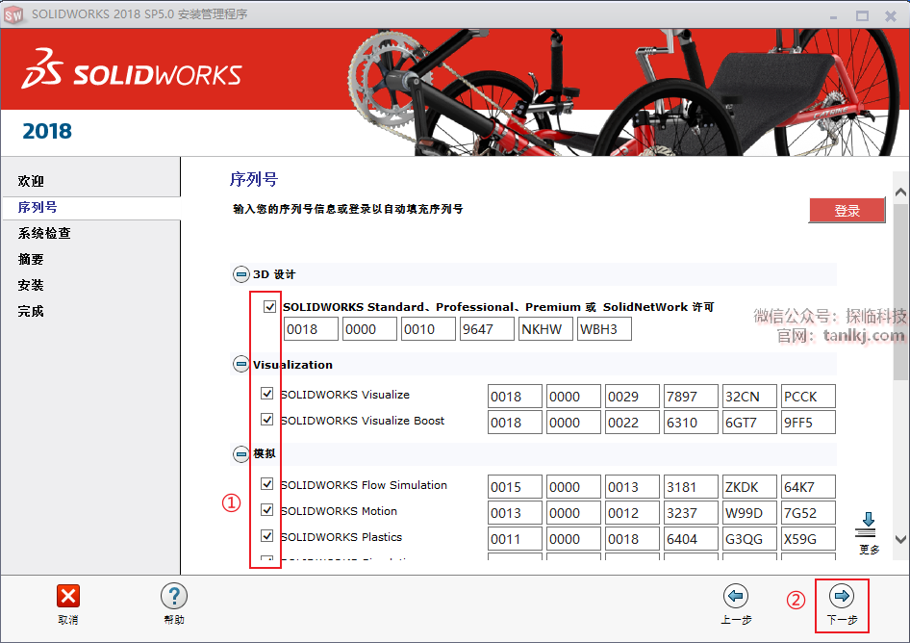Click the scrollbar up arrow
Viewport: 910px width, 643px height.
pos(900,192)
